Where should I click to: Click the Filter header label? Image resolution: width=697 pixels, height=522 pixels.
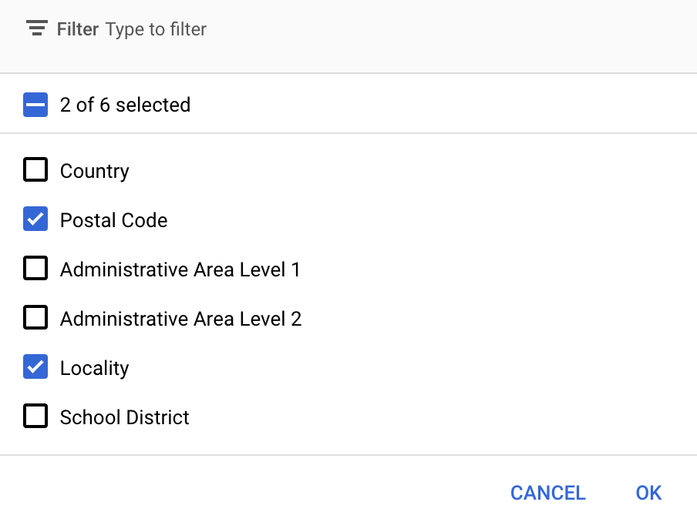point(76,28)
